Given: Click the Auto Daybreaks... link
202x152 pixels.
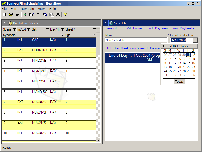Looking at the screenshot, I should pyautogui.click(x=185, y=28).
